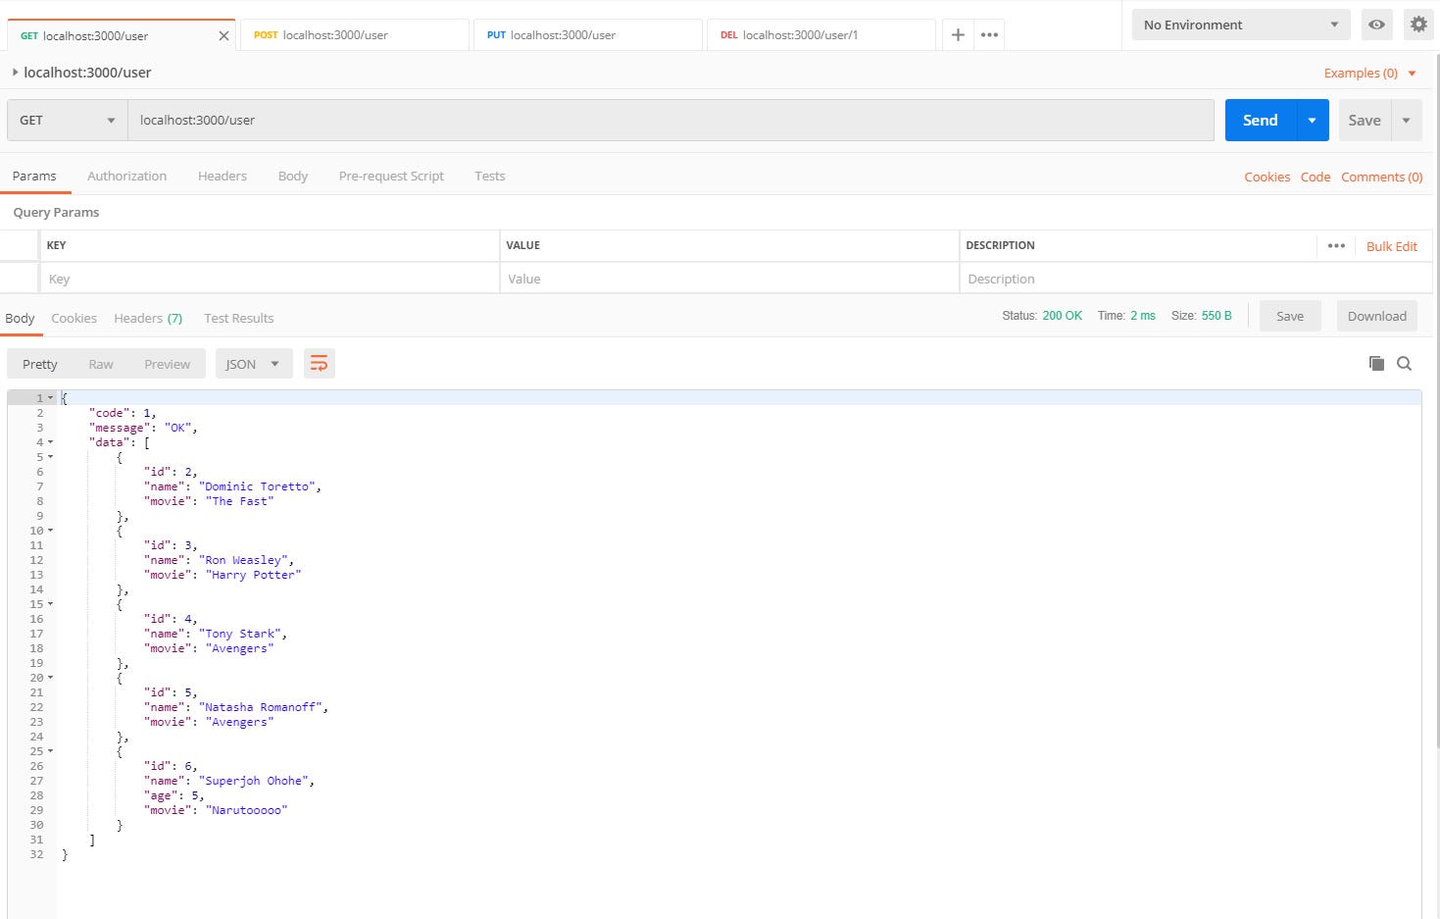Open manage environments gear icon
Image resolution: width=1440 pixels, height=919 pixels.
pos(1418,25)
